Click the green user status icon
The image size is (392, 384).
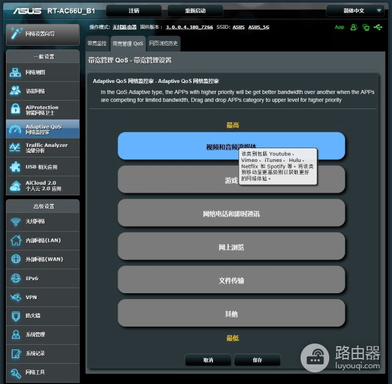pos(353,27)
